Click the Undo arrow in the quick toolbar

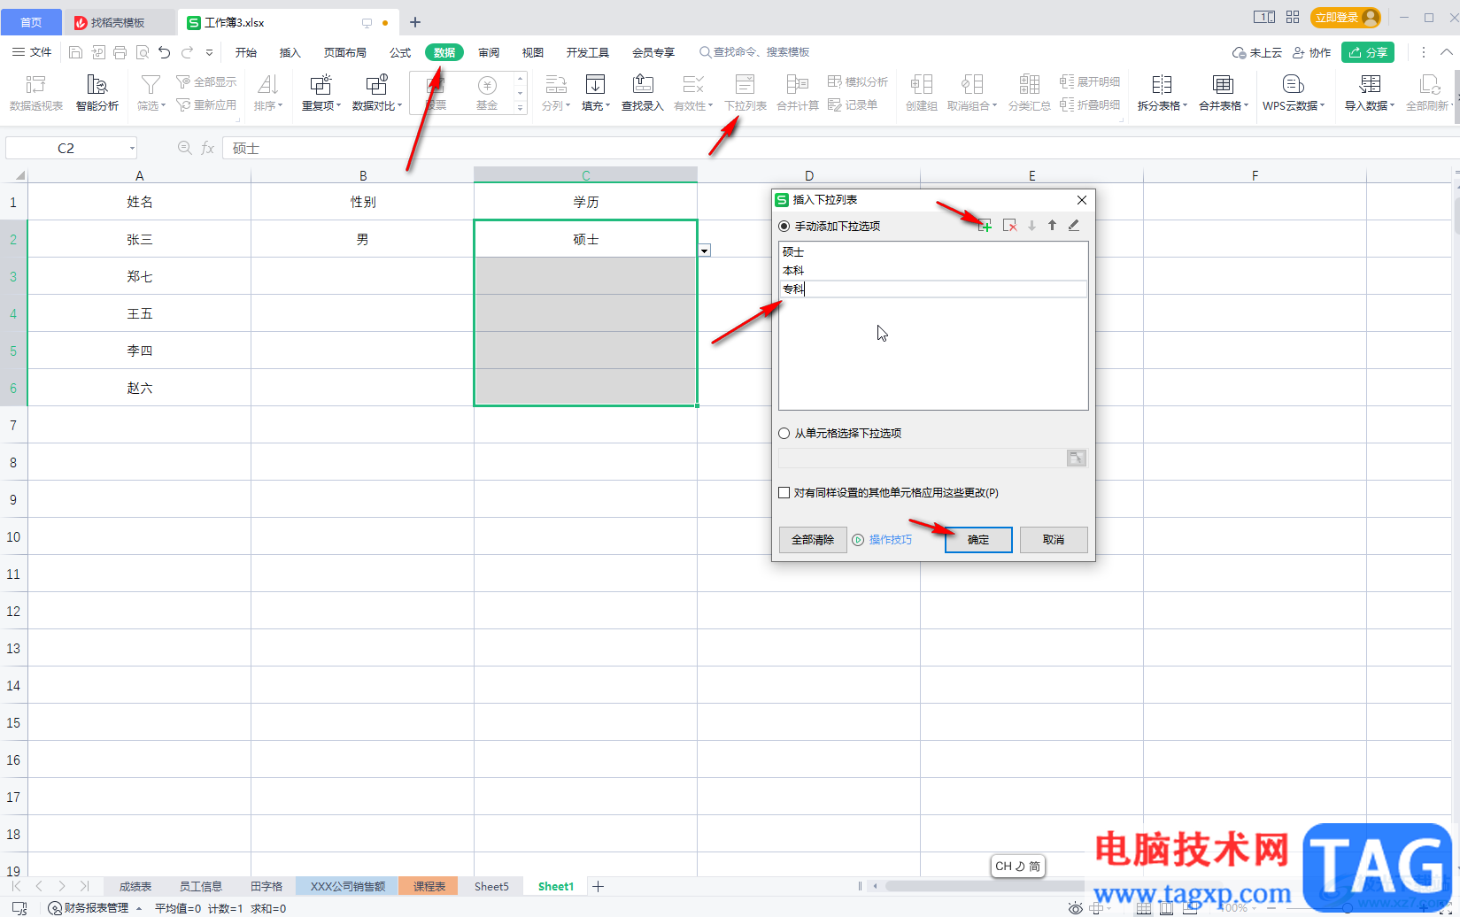click(x=165, y=52)
